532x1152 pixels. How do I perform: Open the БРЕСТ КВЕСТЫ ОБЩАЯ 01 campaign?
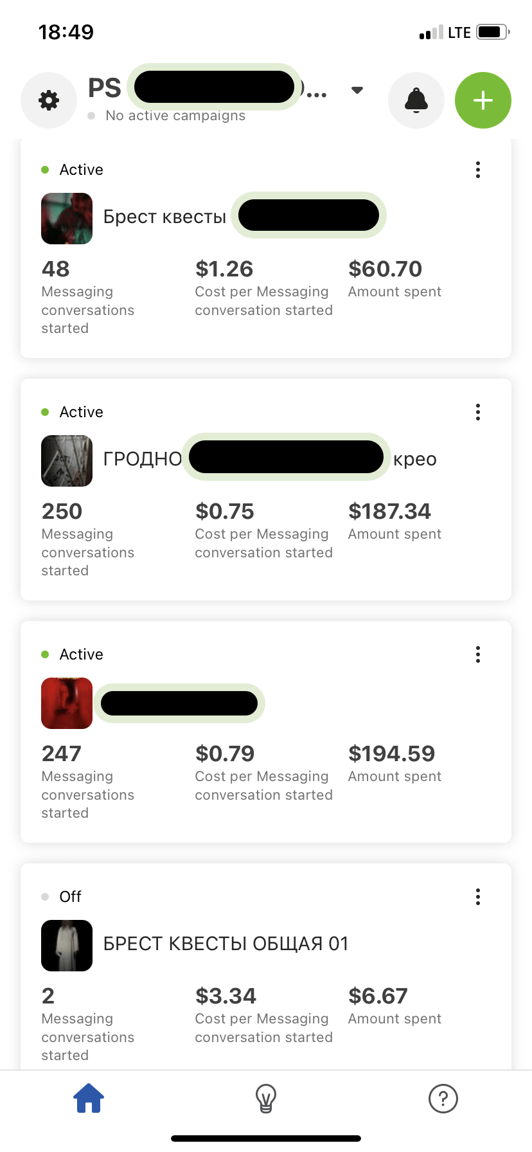pyautogui.click(x=226, y=944)
